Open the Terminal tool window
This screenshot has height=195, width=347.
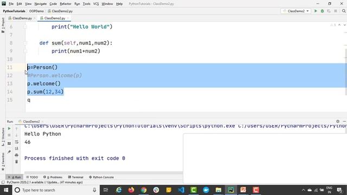[x=76, y=177]
